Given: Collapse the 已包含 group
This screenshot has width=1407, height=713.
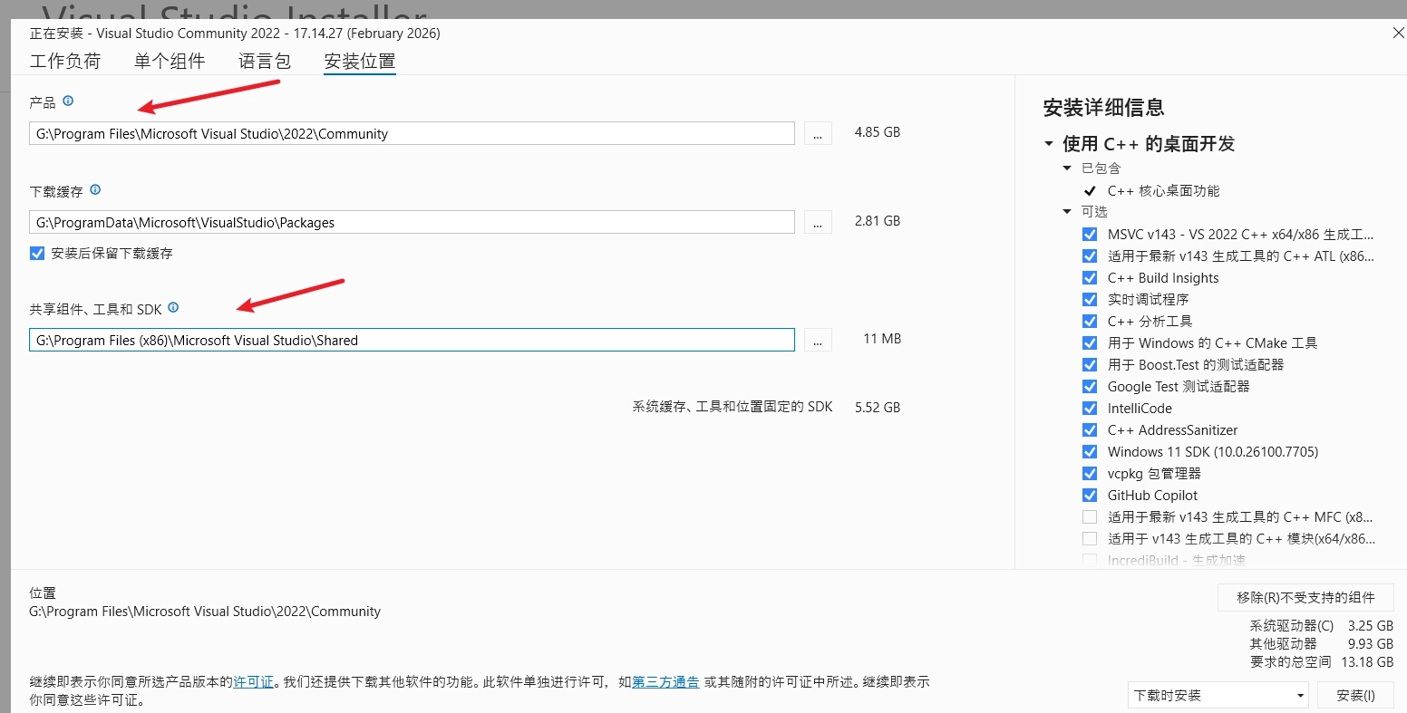Looking at the screenshot, I should click(1068, 169).
